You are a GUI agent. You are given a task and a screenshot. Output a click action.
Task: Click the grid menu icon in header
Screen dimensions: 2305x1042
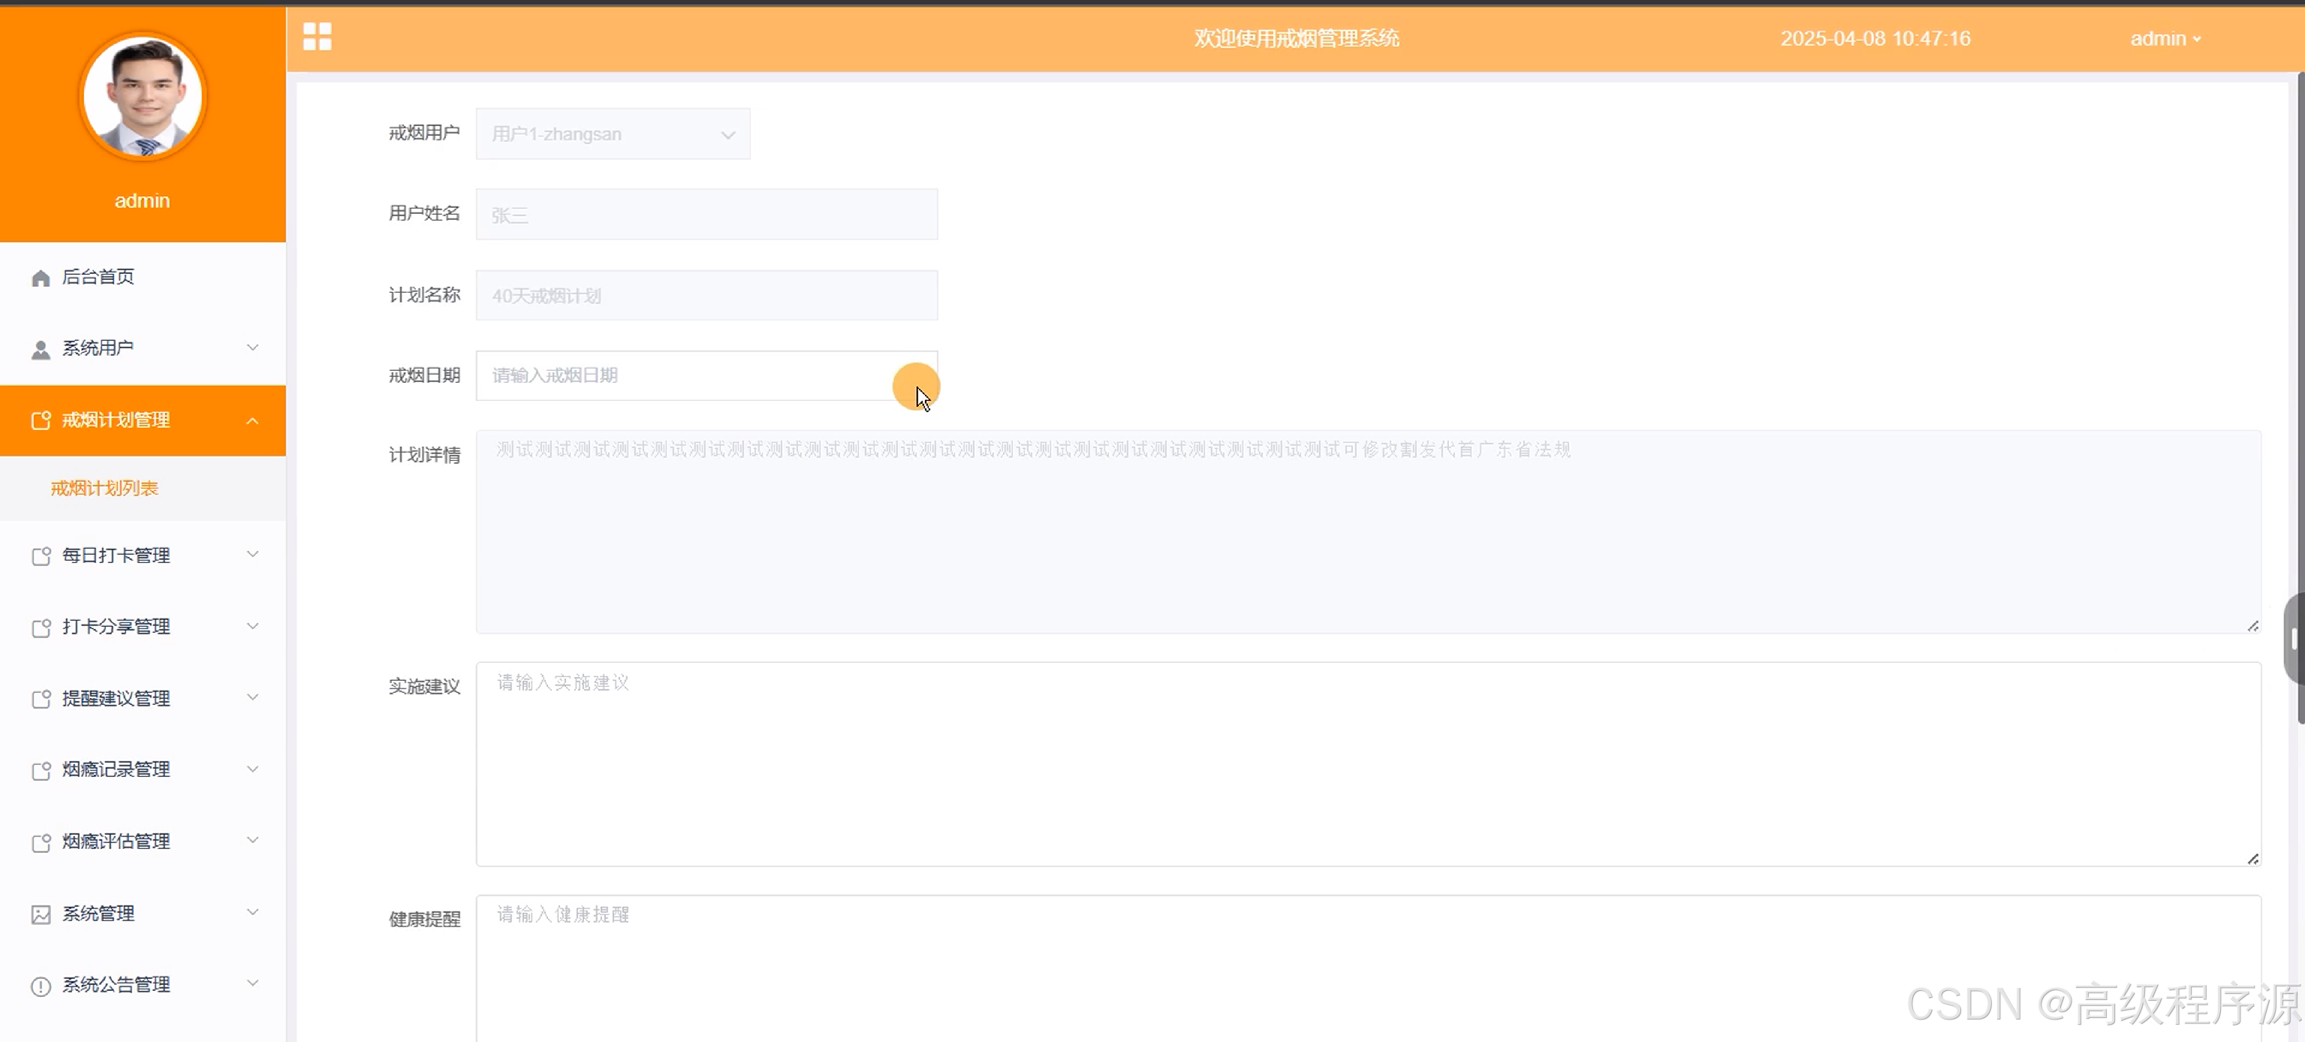pos(317,37)
